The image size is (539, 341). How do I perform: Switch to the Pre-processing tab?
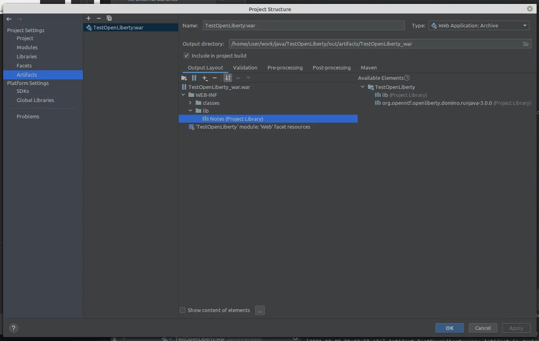(x=285, y=68)
